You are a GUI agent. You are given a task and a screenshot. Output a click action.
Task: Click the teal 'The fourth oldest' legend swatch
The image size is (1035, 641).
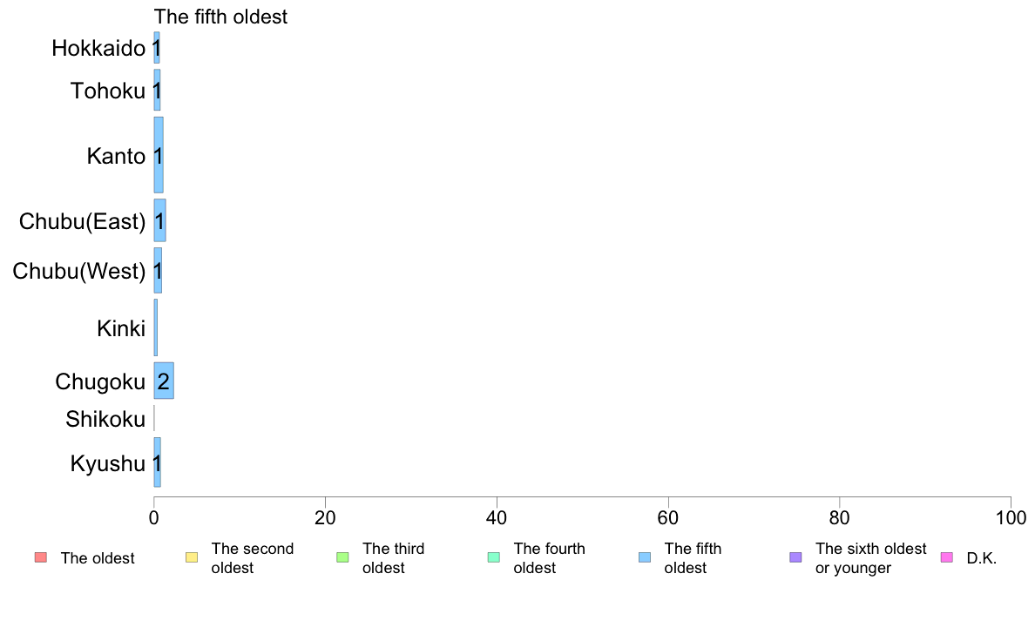pos(494,557)
